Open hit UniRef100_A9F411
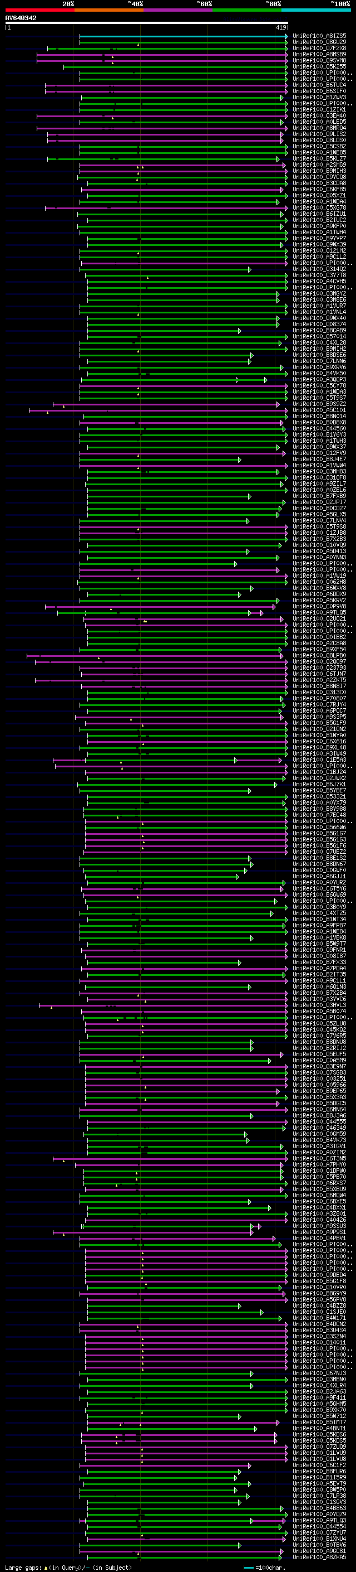Screen dimensions: 356x1572 point(319,1398)
